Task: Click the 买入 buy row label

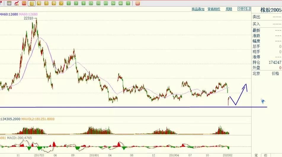Action: pos(256,24)
